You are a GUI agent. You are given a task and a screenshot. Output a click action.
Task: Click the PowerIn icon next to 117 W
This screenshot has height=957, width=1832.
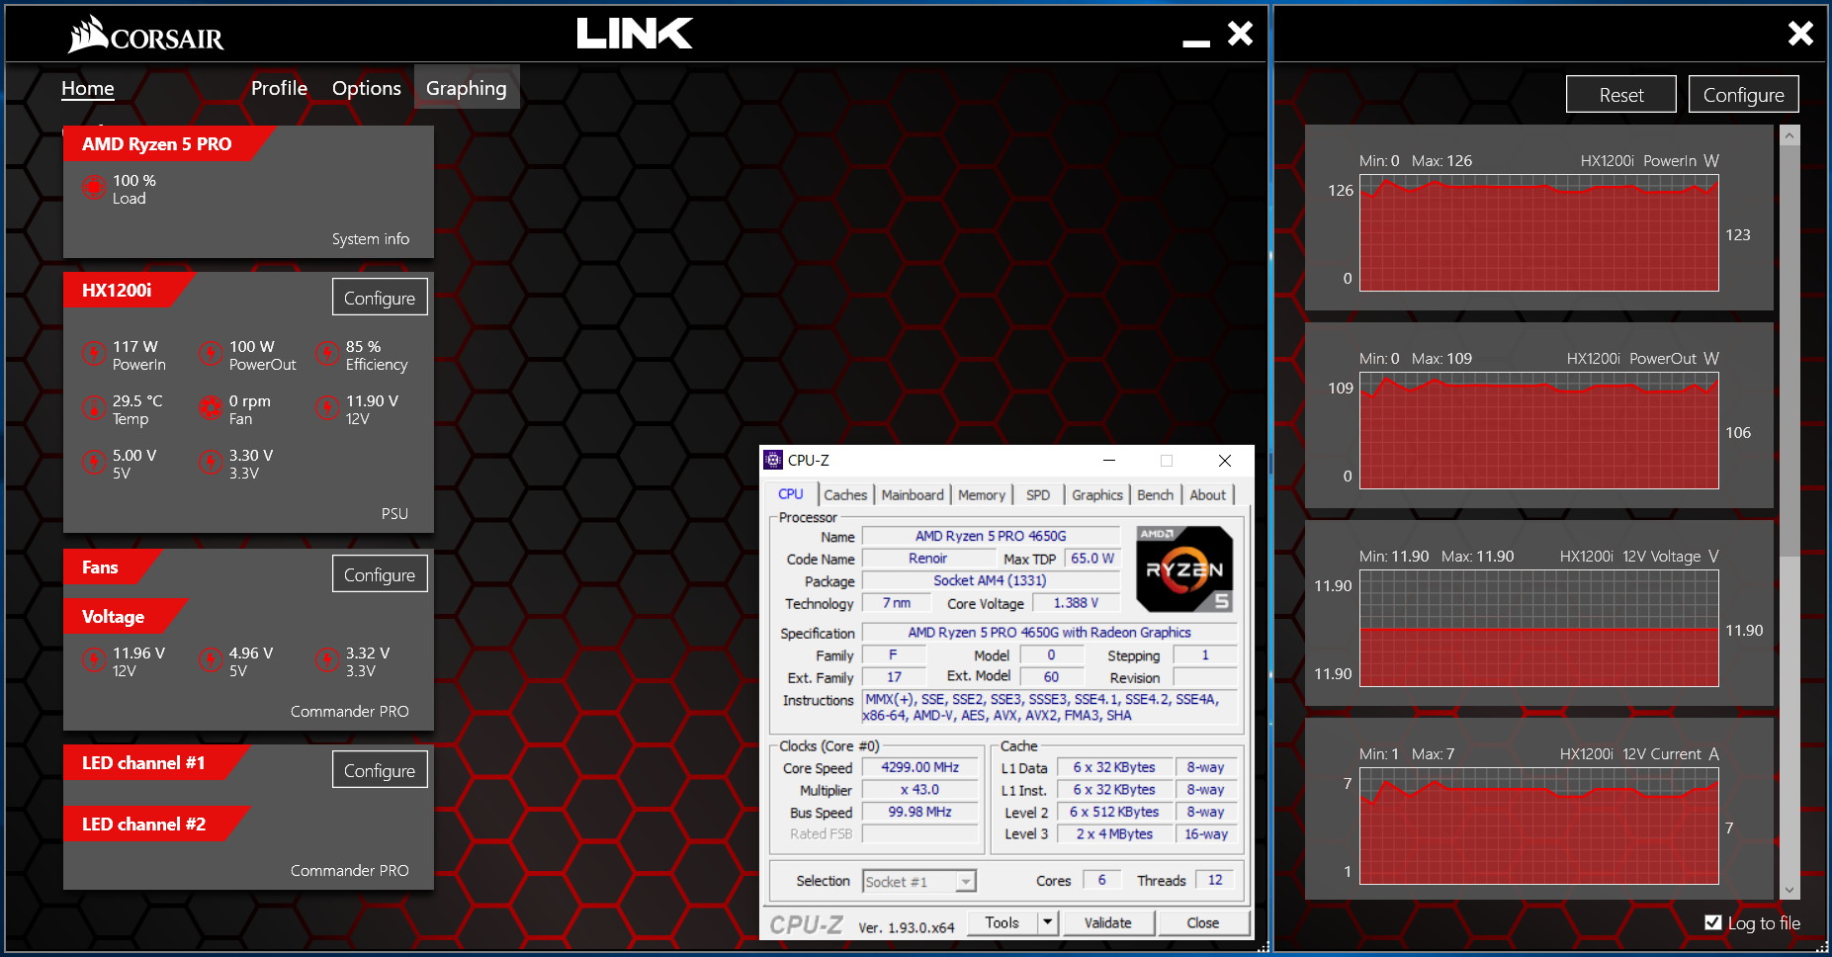point(94,353)
